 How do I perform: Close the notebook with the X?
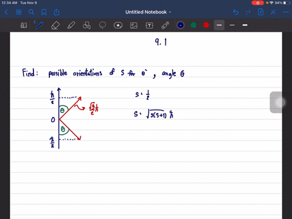point(273,12)
